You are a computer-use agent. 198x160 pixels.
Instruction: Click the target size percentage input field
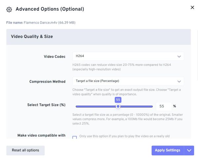[x=164, y=106]
